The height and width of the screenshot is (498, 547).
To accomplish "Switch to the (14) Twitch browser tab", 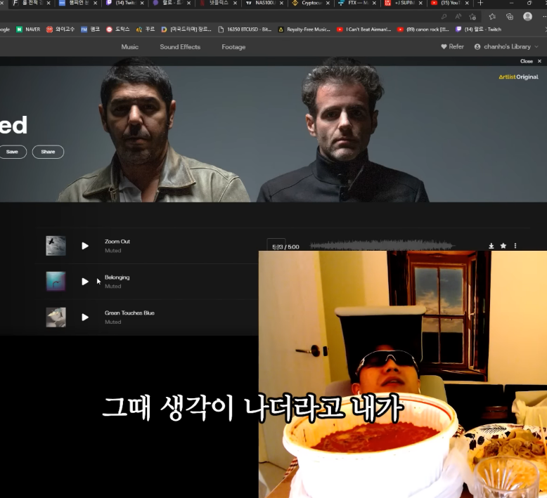I will 125,3.
